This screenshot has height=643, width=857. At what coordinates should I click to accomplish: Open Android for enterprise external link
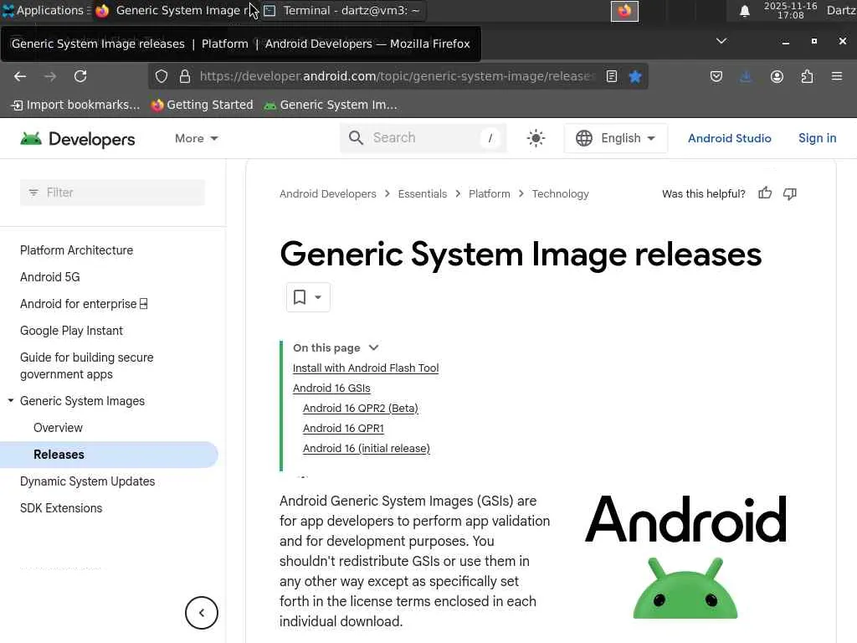(84, 303)
